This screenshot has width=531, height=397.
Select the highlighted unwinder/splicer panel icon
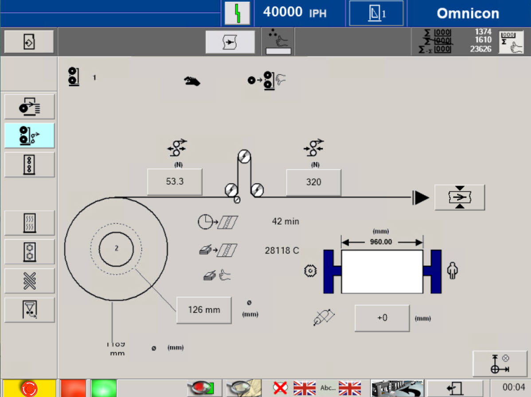29,136
